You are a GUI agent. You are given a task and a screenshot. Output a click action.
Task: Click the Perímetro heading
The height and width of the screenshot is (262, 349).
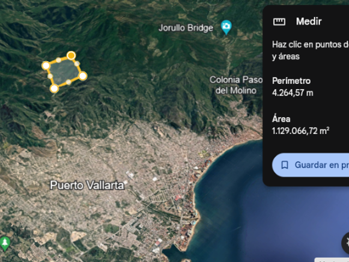click(291, 81)
